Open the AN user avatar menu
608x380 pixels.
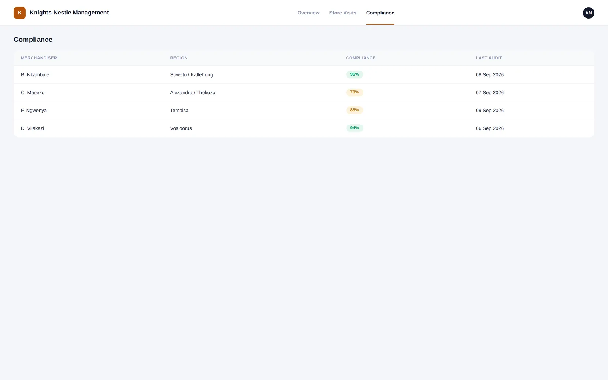[x=588, y=13]
